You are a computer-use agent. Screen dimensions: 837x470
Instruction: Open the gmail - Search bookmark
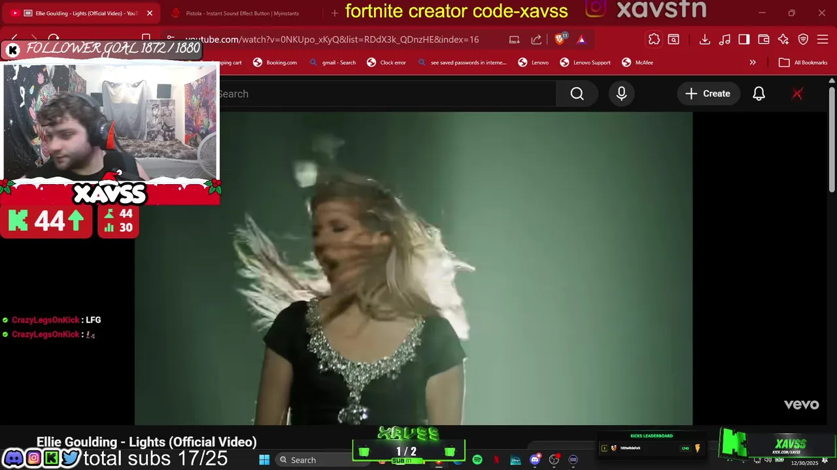[x=332, y=63]
